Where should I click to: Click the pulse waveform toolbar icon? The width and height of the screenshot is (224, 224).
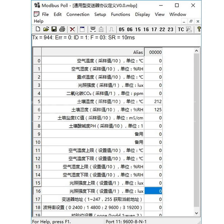[x=111, y=29]
